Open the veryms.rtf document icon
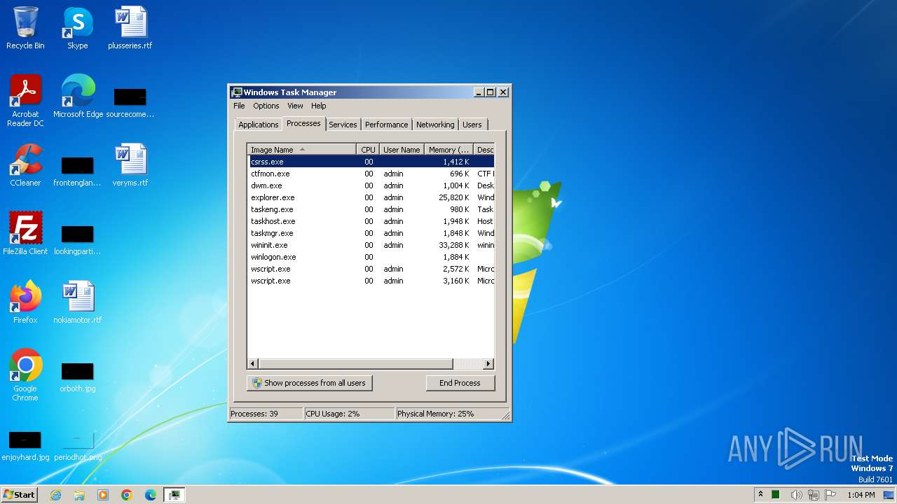 coord(130,165)
